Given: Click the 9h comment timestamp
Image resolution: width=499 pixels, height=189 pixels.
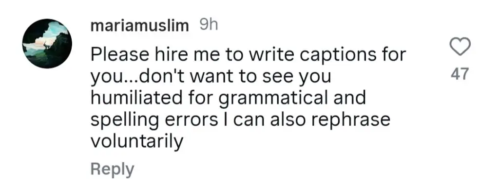Looking at the screenshot, I should [209, 25].
